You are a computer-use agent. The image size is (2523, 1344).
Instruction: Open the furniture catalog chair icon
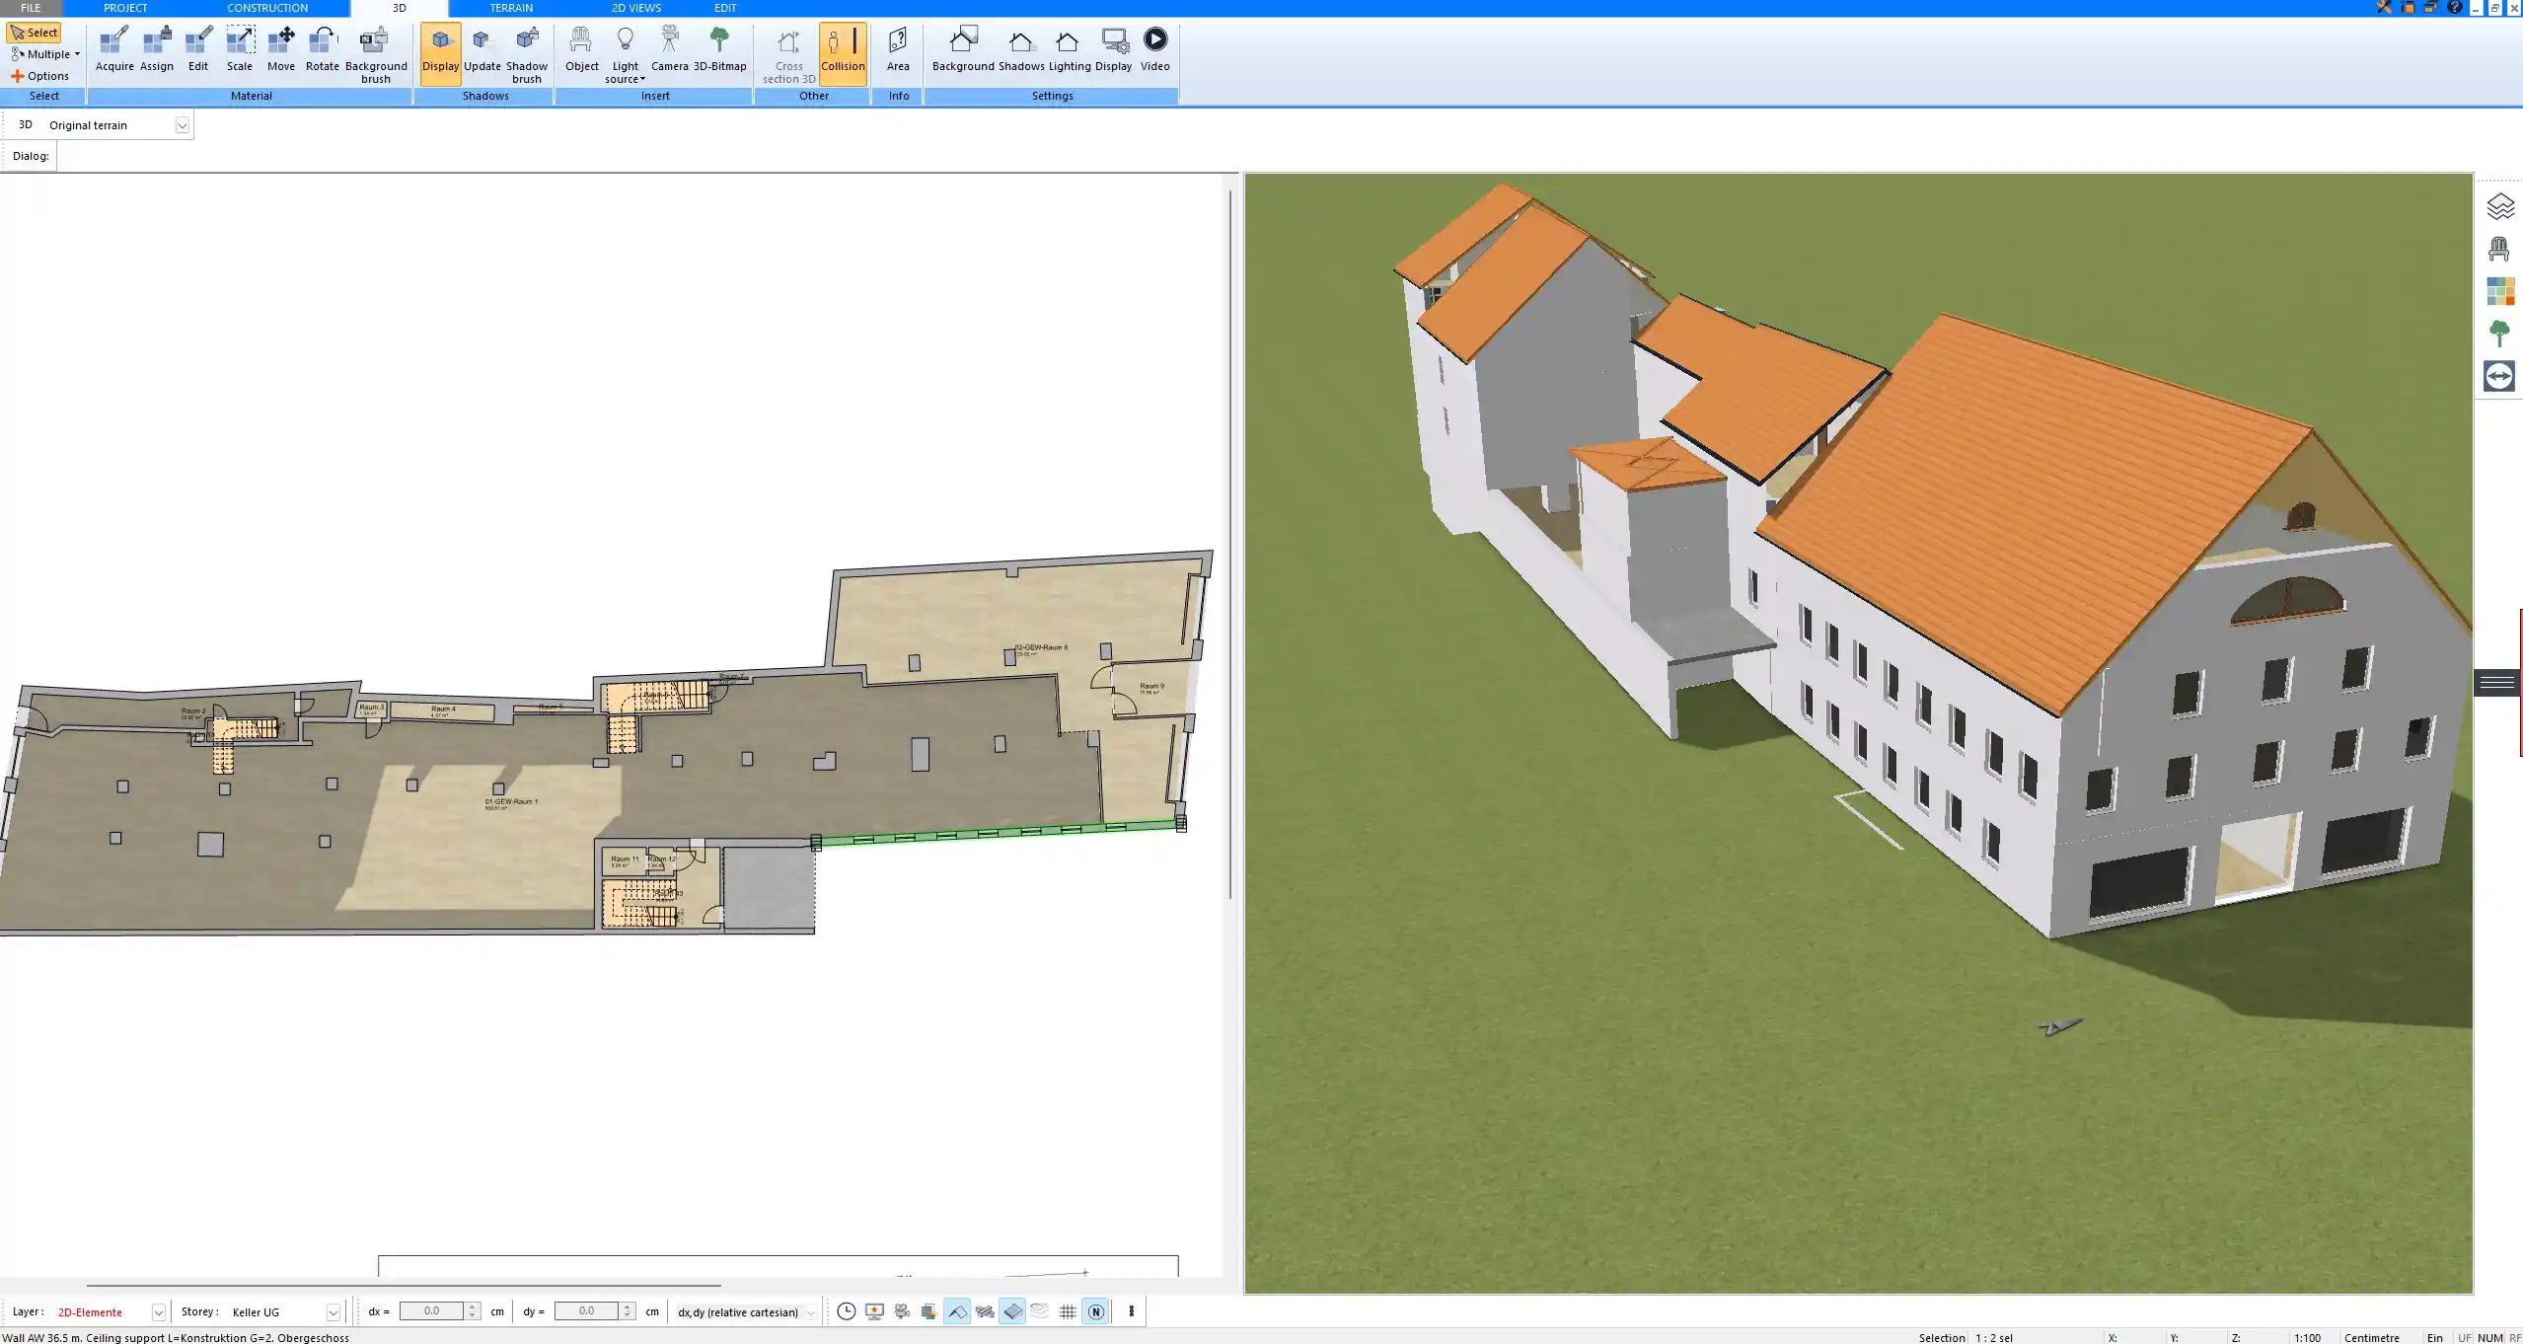[x=2498, y=250]
